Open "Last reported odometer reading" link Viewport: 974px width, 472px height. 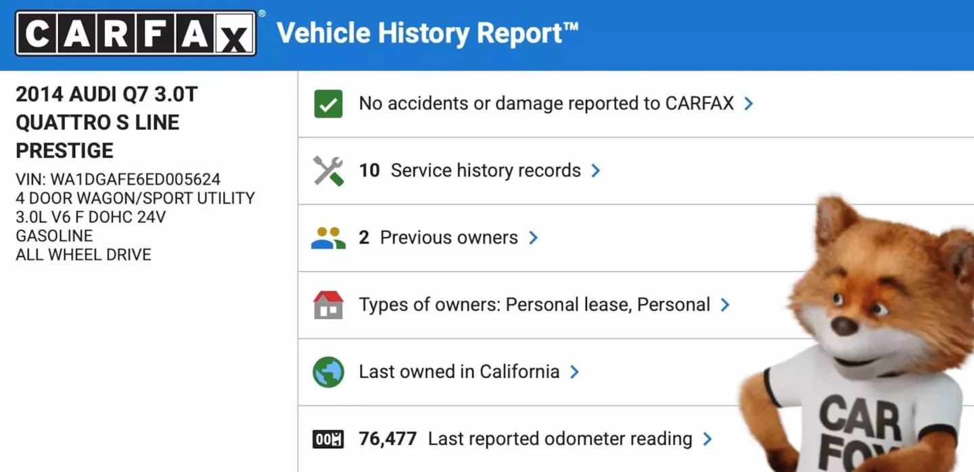(559, 439)
